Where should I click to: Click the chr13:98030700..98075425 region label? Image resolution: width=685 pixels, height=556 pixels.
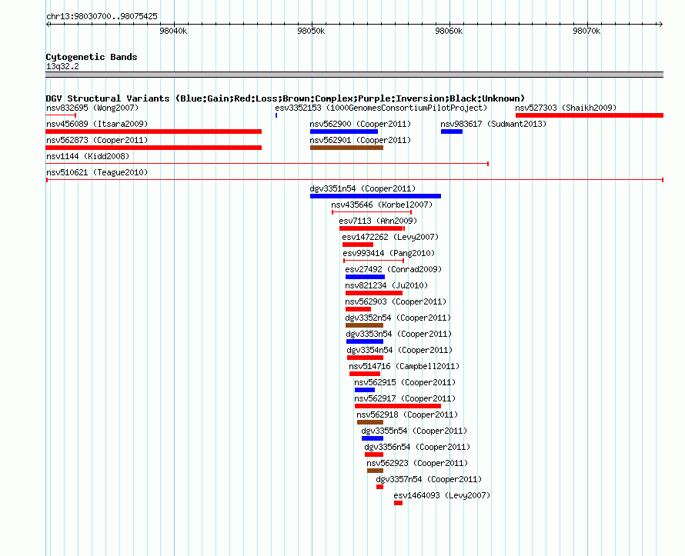coord(102,16)
